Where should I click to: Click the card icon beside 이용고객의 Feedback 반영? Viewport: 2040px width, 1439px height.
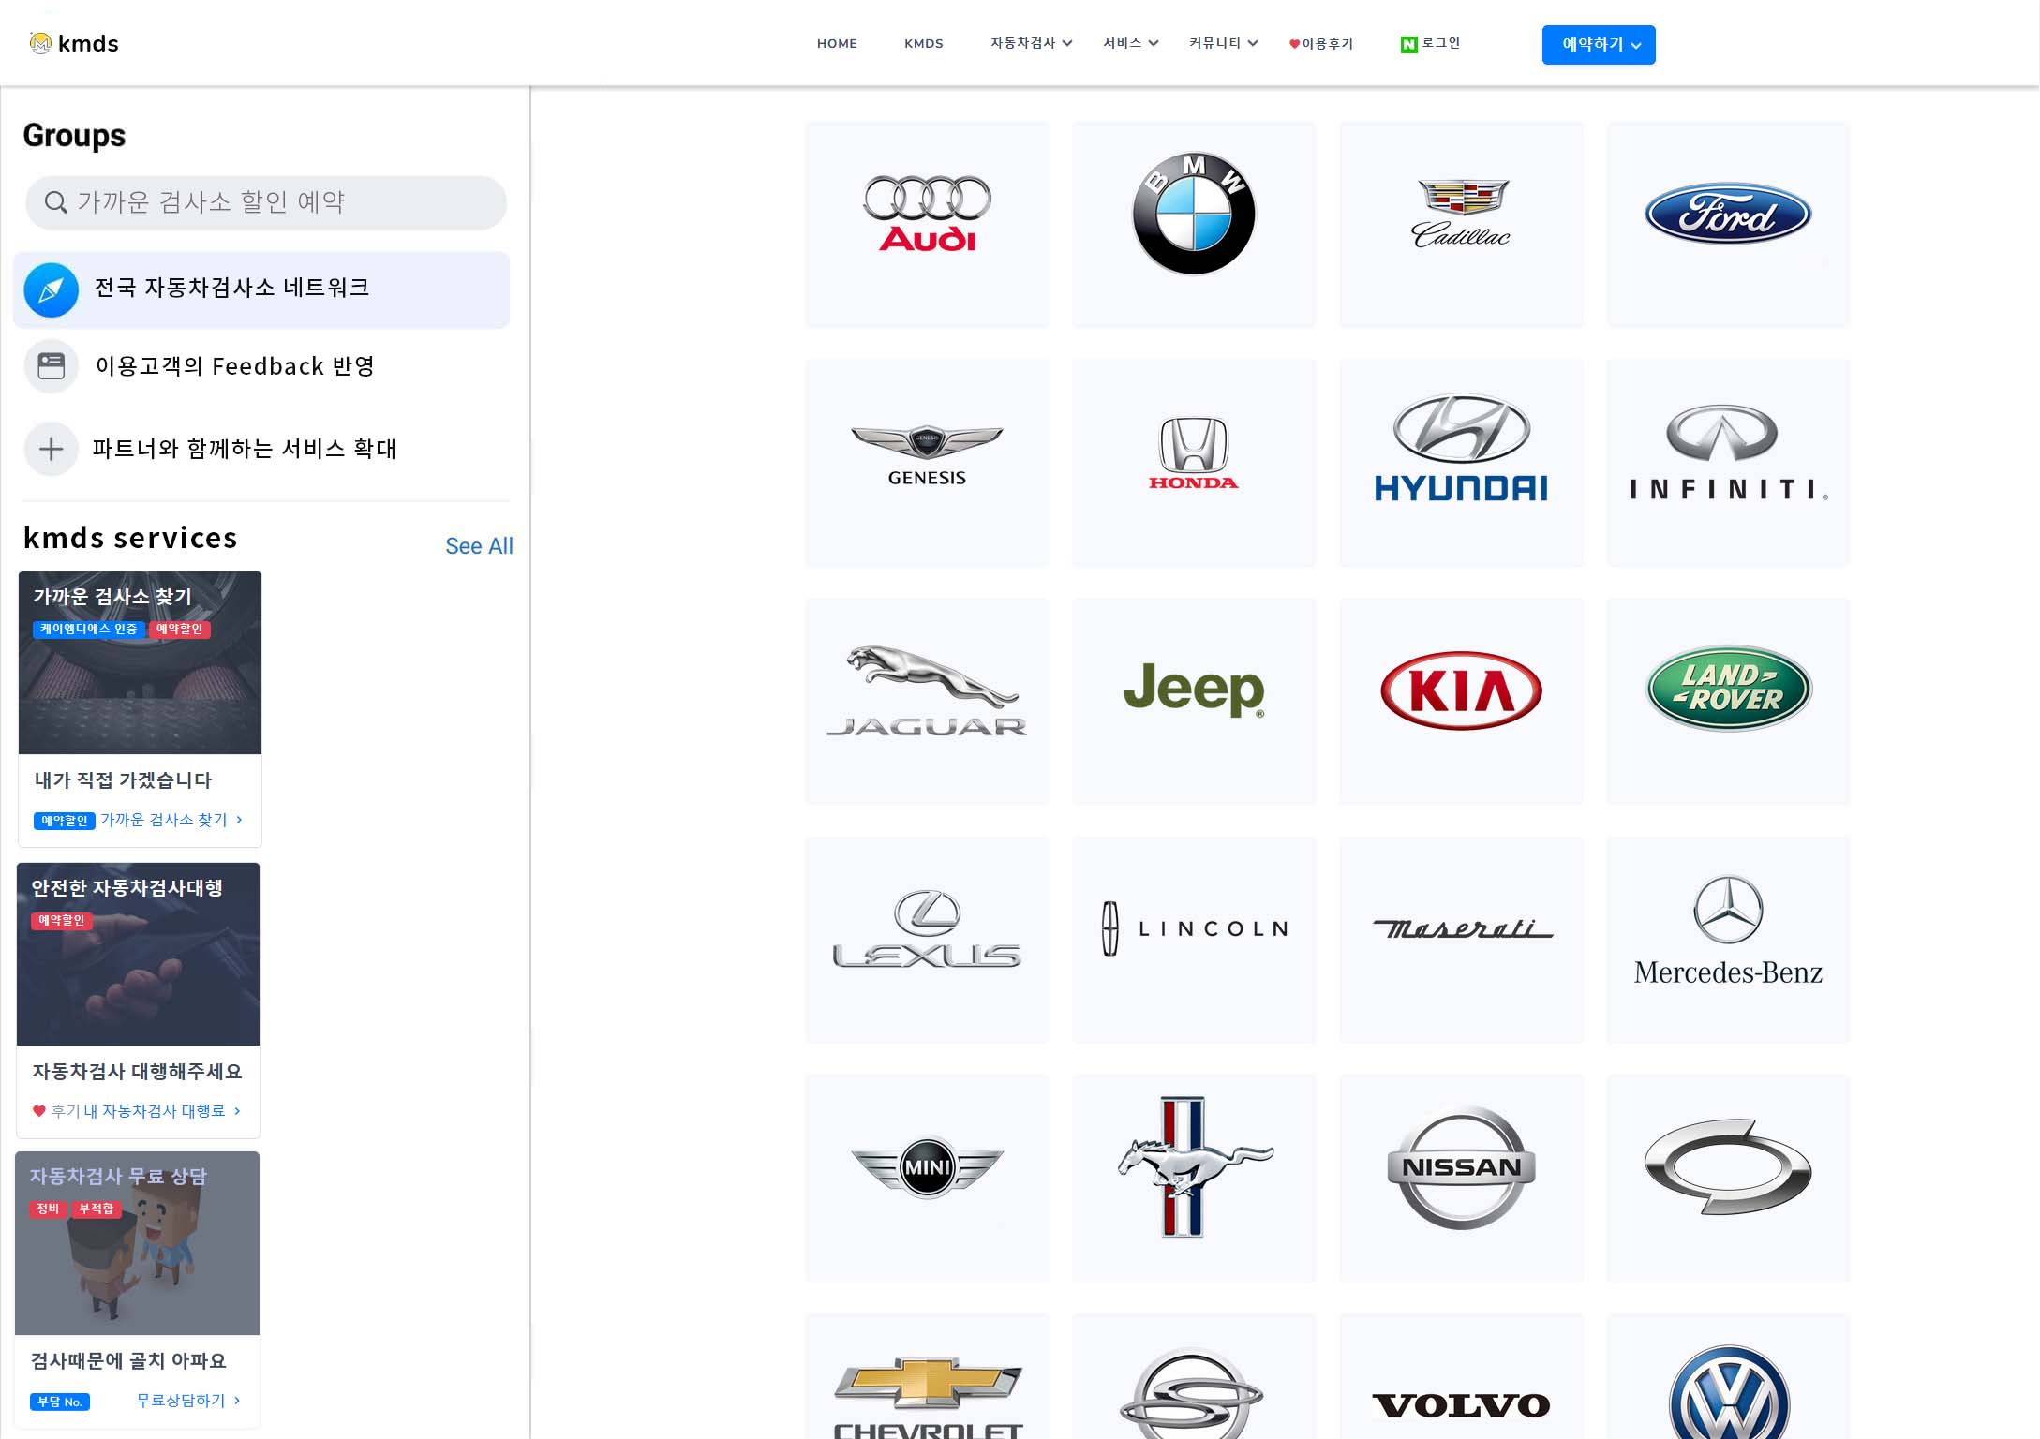[51, 365]
